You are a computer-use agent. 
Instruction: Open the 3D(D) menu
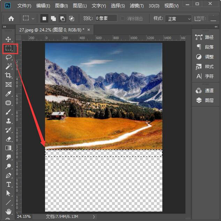[x=154, y=6]
